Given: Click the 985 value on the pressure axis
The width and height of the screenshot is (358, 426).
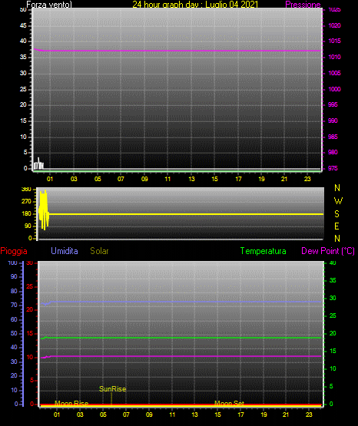Looking at the screenshot, I should (333, 137).
